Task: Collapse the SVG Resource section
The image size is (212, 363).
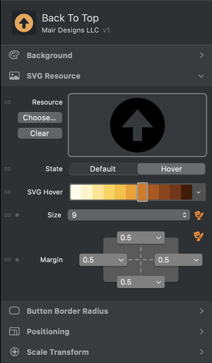Action: pyautogui.click(x=201, y=76)
